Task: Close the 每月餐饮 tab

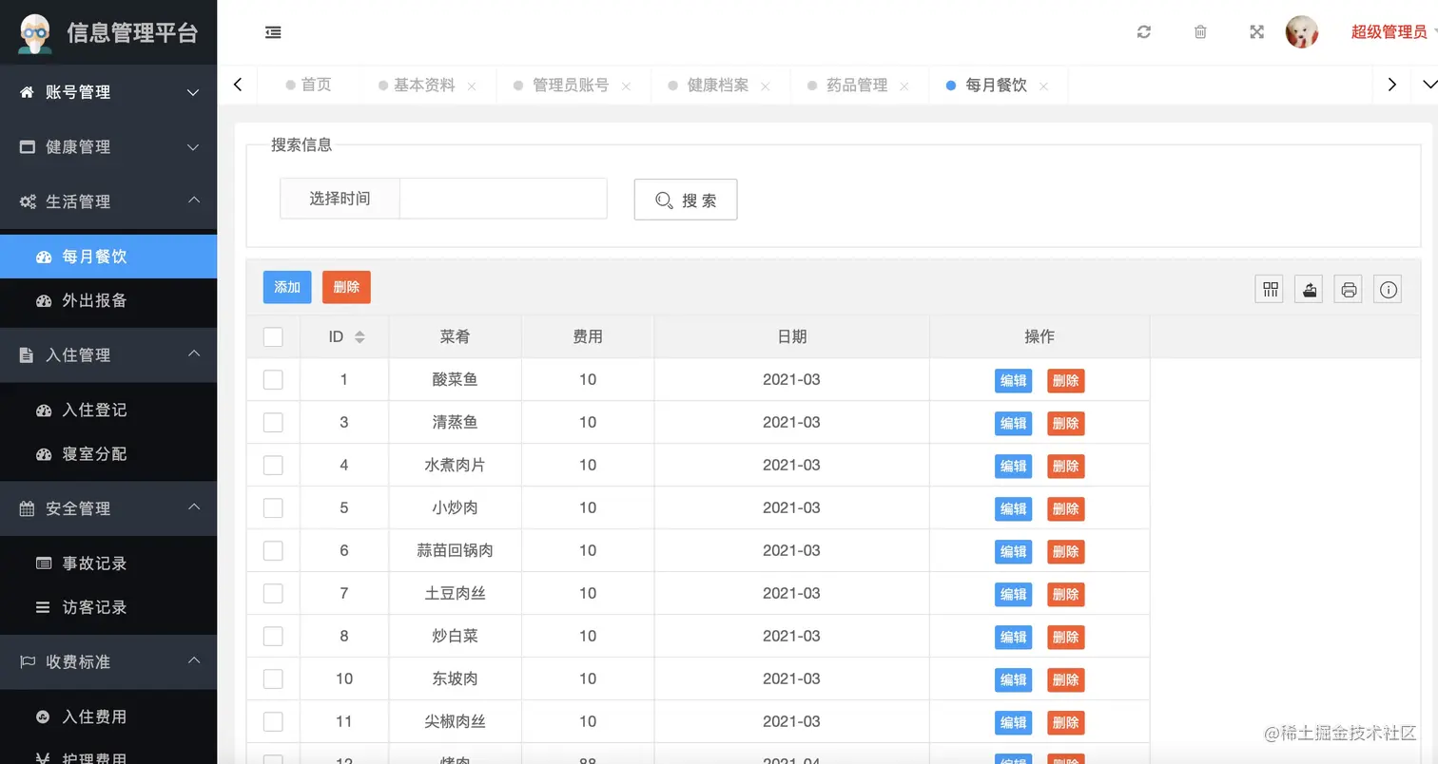Action: [x=1043, y=86]
